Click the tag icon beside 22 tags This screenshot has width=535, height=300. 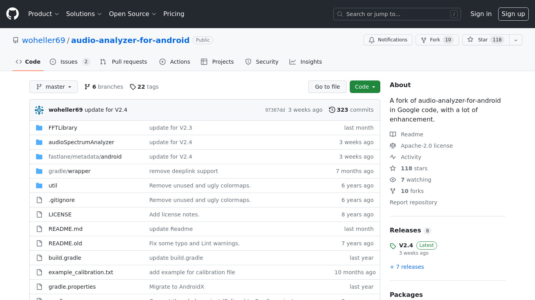(x=133, y=87)
